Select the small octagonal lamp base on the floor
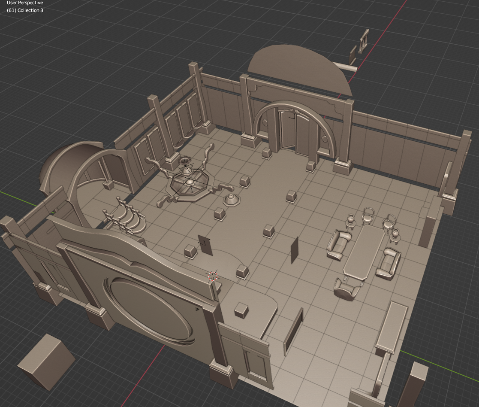479x407 pixels. 232,200
